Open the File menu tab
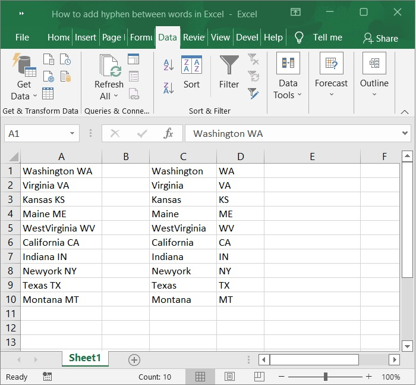The image size is (416, 385). pyautogui.click(x=22, y=37)
